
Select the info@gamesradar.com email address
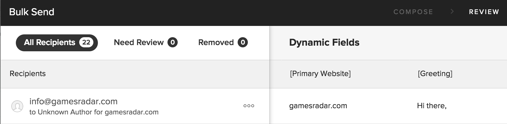tap(74, 101)
